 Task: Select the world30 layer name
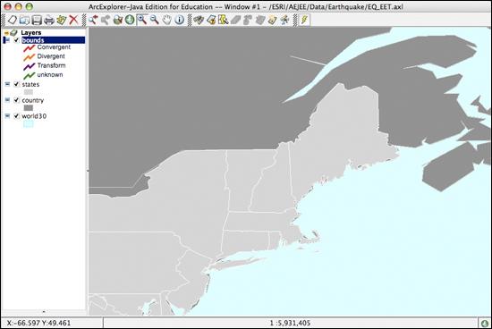click(x=34, y=116)
